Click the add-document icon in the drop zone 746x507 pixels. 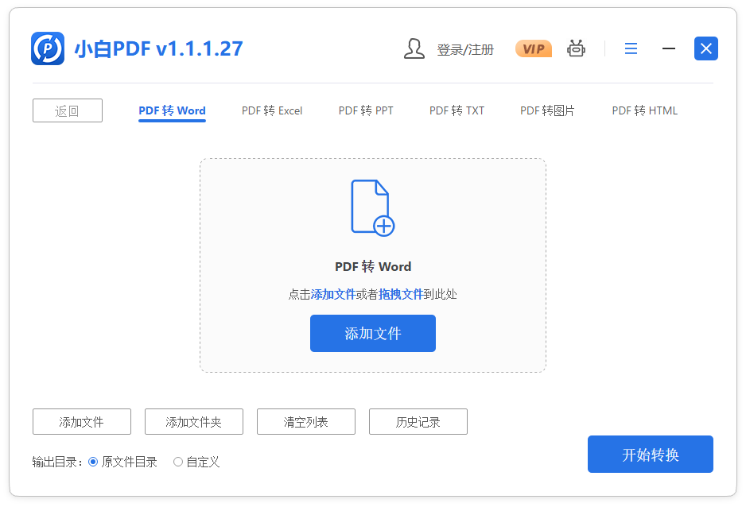372,207
